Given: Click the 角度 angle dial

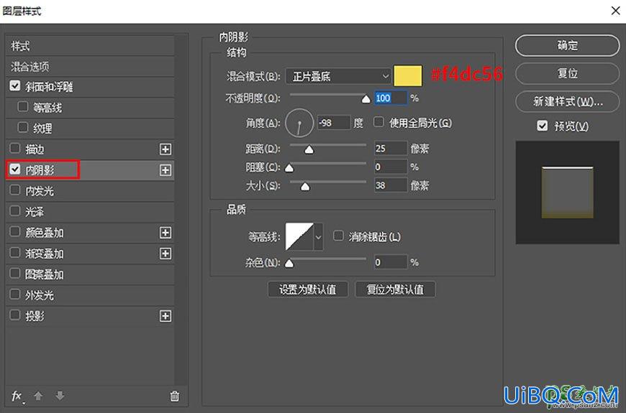Looking at the screenshot, I should click(x=299, y=123).
